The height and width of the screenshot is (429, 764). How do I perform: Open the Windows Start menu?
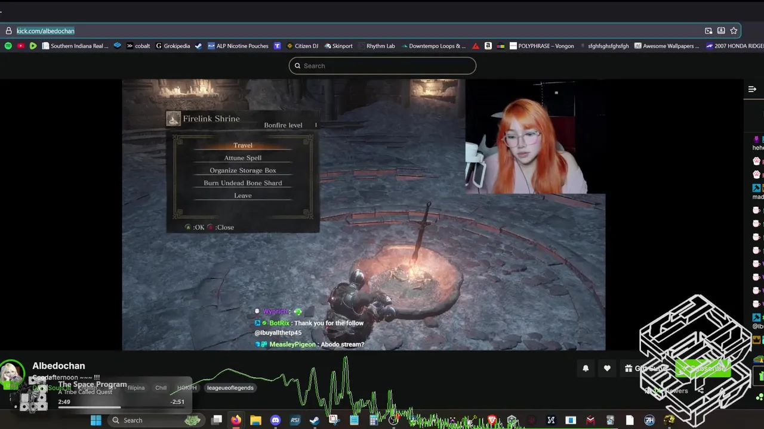click(95, 420)
